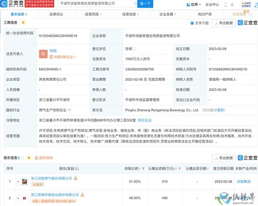The image size is (258, 206).
Task: Sort by 认缴出资日期 arrows
Action: tap(208, 168)
